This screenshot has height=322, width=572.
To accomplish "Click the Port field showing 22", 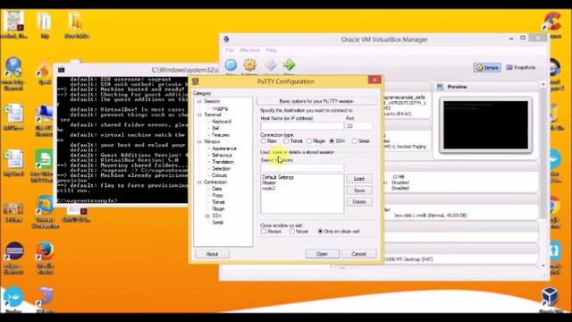I will 358,126.
